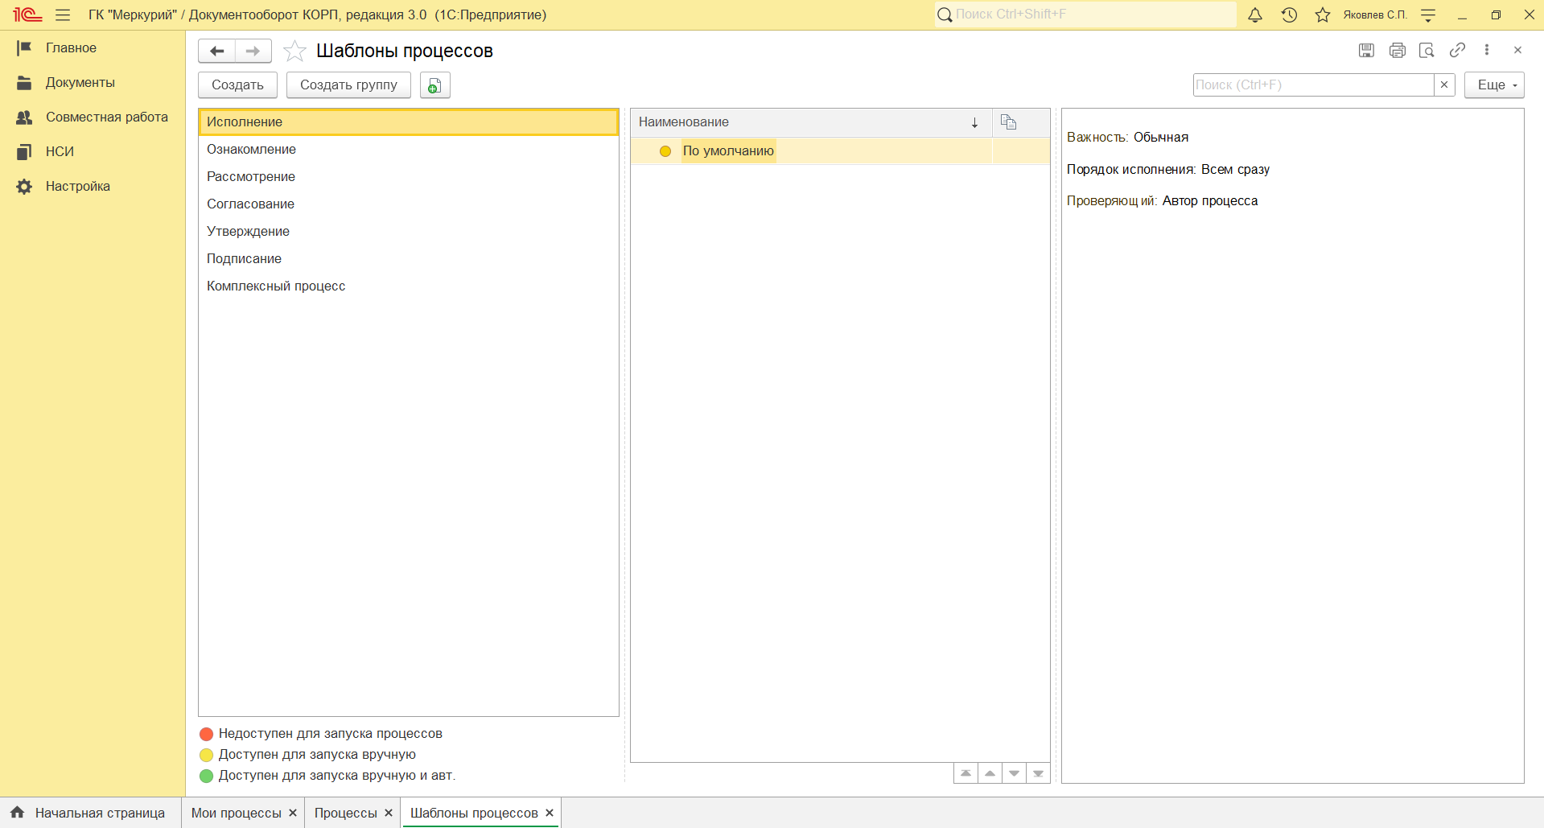This screenshot has height=828, width=1544.
Task: Print the current form
Action: pos(1397,50)
